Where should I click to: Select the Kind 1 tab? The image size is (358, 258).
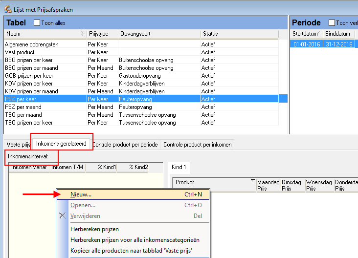(x=179, y=167)
